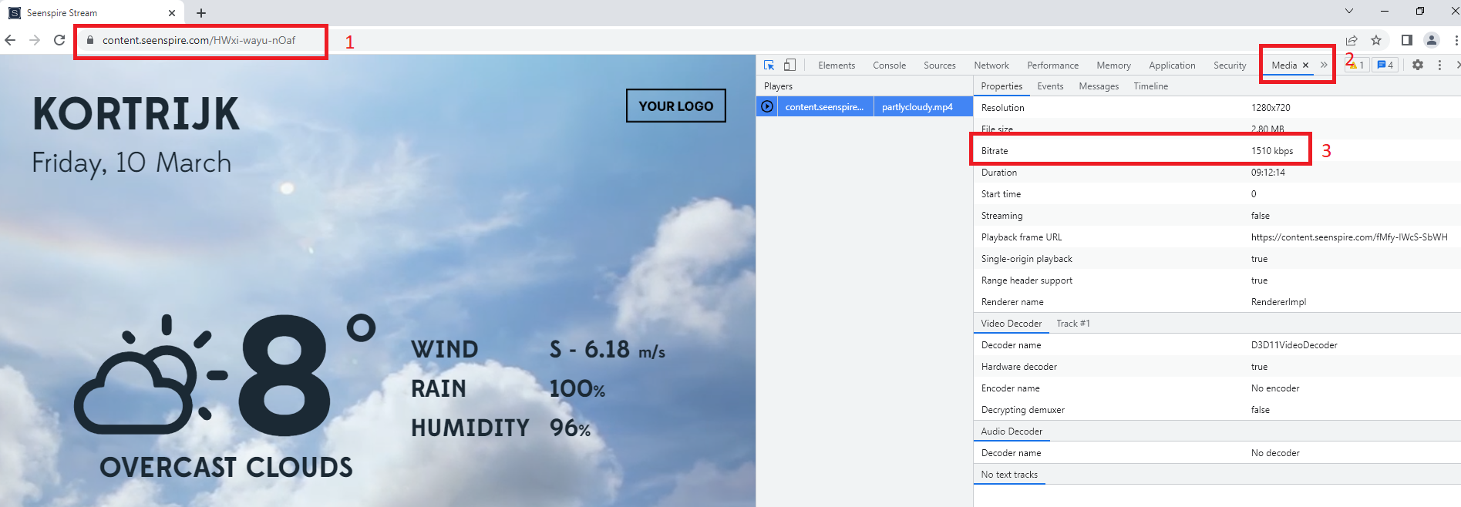This screenshot has height=507, width=1461.
Task: Open the Application panel tab
Action: 1172,65
